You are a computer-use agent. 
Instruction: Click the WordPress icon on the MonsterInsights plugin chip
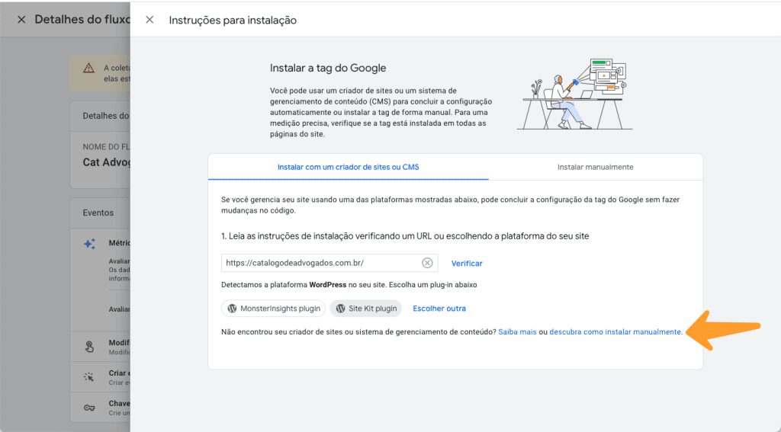point(232,309)
